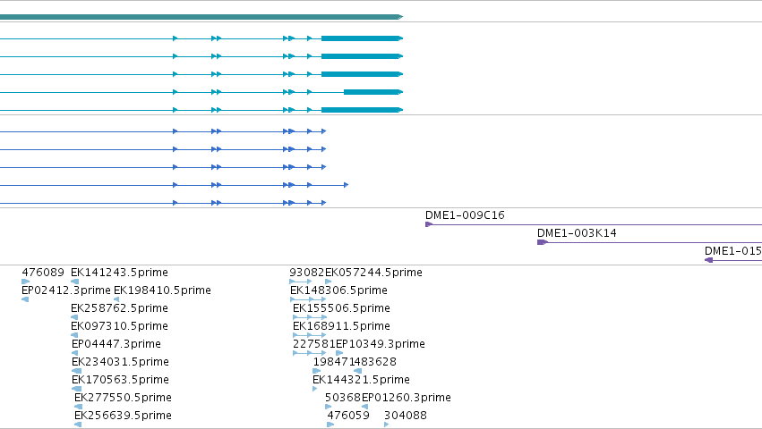The width and height of the screenshot is (762, 429).
Task: Select the 198471 feature label
Action: (334, 362)
